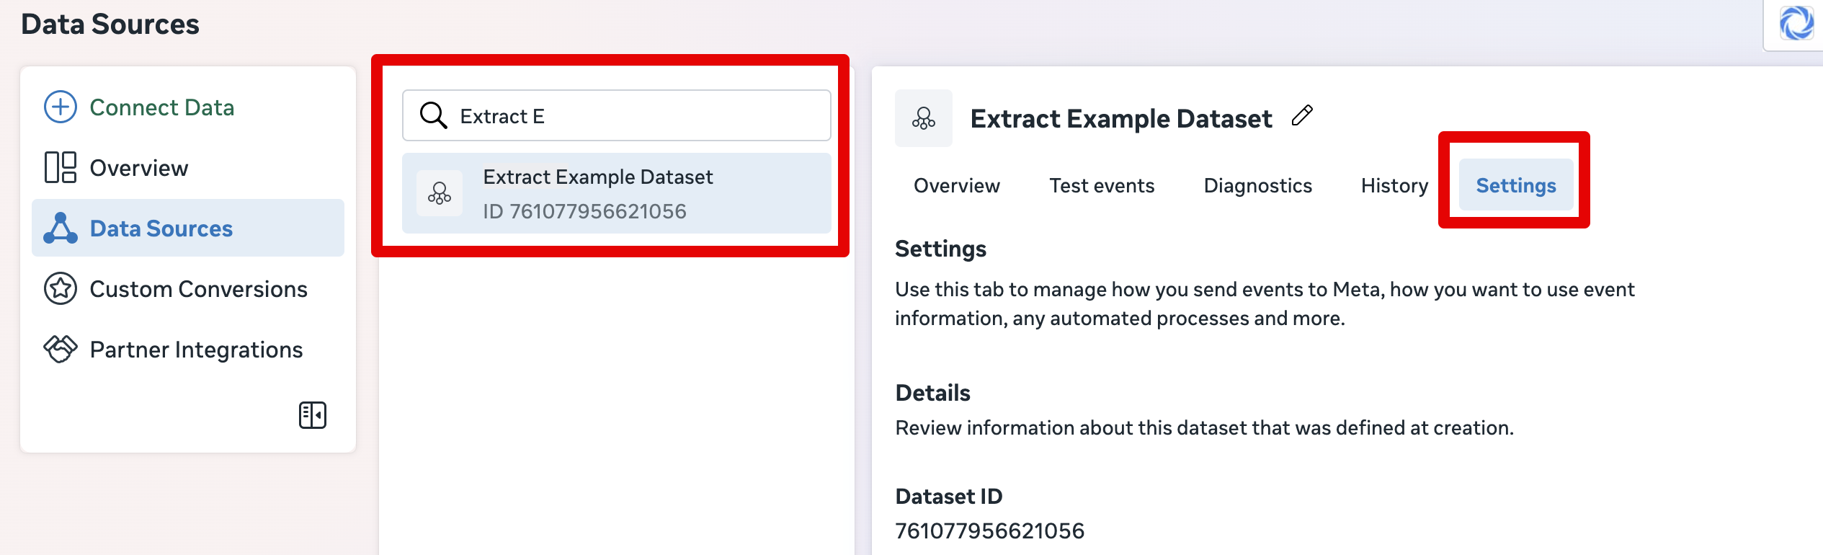Click ID 761077956621056 in result row
Image resolution: width=1823 pixels, height=555 pixels.
pyautogui.click(x=584, y=211)
